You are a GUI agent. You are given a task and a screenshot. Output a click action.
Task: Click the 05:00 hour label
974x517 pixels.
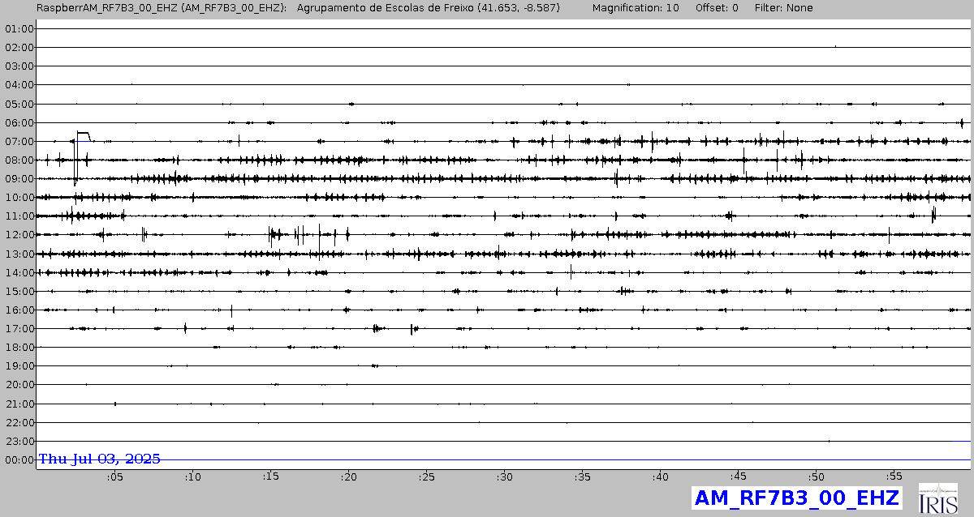pyautogui.click(x=19, y=104)
